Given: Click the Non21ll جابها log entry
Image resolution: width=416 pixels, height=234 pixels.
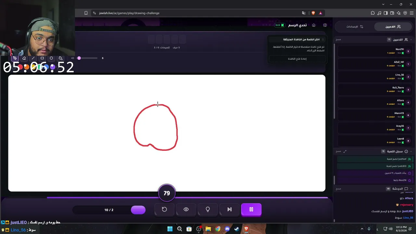Looking at the screenshot, I should (x=375, y=180).
